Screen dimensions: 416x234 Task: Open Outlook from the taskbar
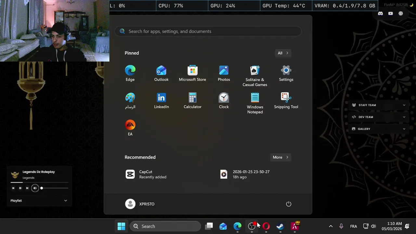point(223,226)
